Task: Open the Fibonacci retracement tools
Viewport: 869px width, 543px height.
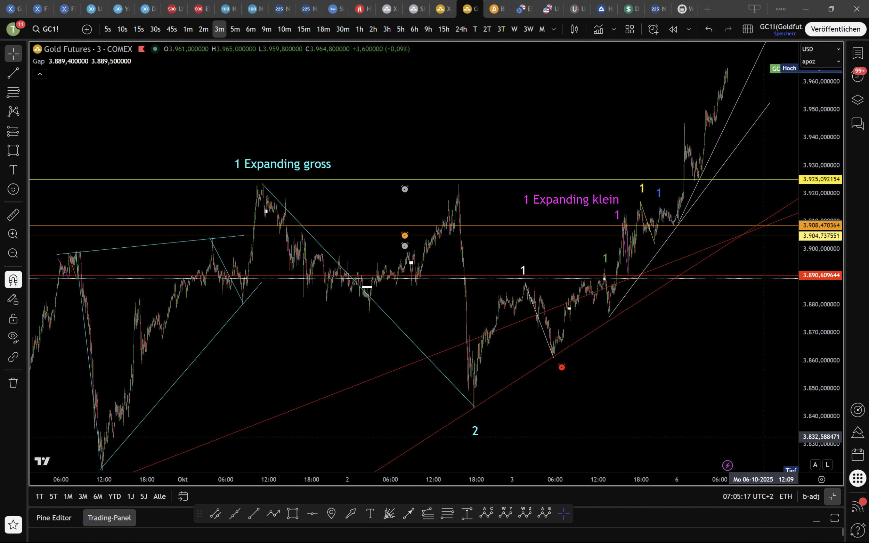Action: (x=13, y=92)
